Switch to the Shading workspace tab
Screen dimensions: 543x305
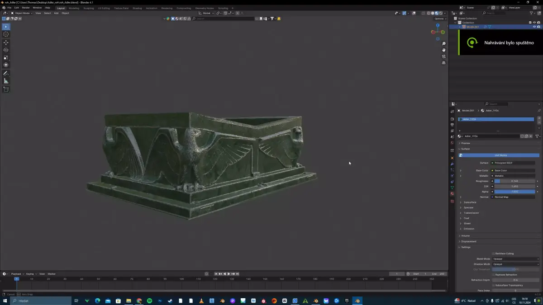[x=137, y=8]
